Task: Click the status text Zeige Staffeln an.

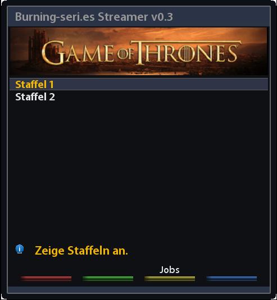Action: coord(81,251)
